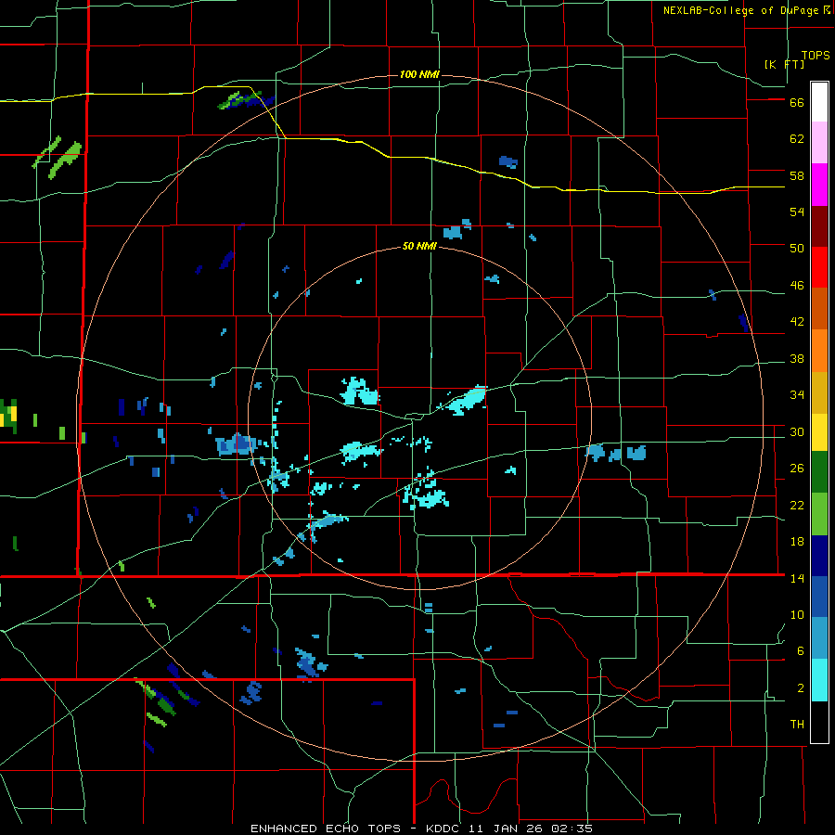Click the '100 NMI' range ring label
835x835 pixels.
(419, 74)
